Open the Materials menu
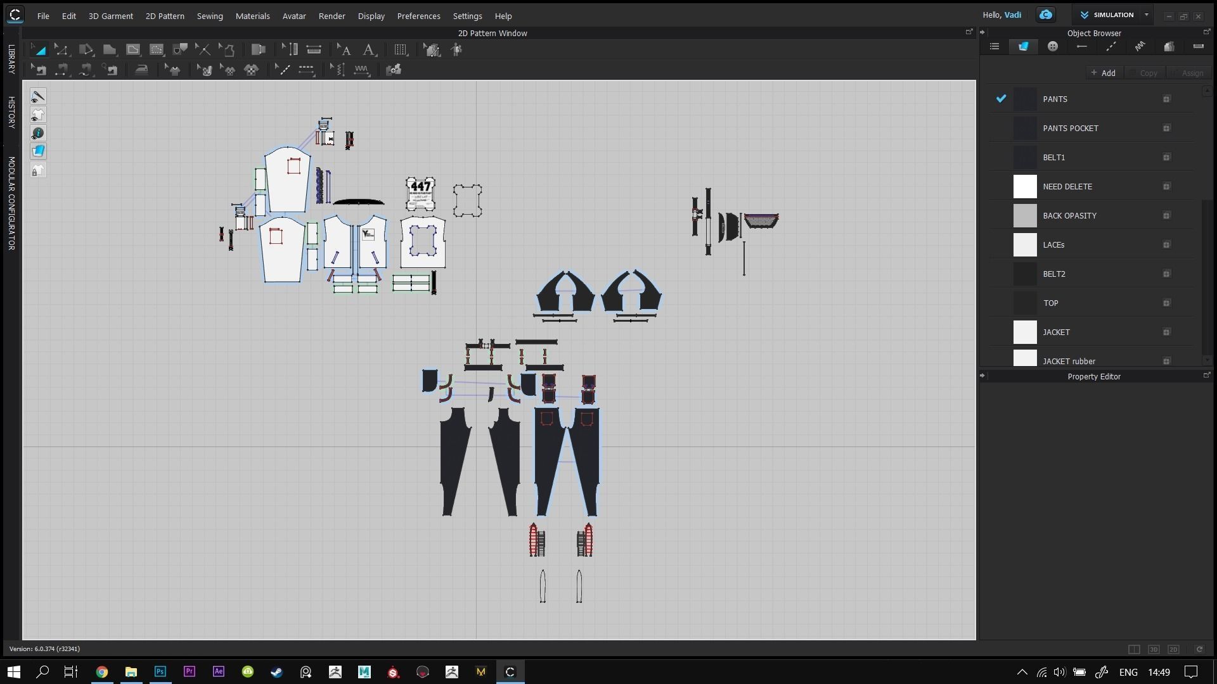The image size is (1217, 684). tap(252, 16)
